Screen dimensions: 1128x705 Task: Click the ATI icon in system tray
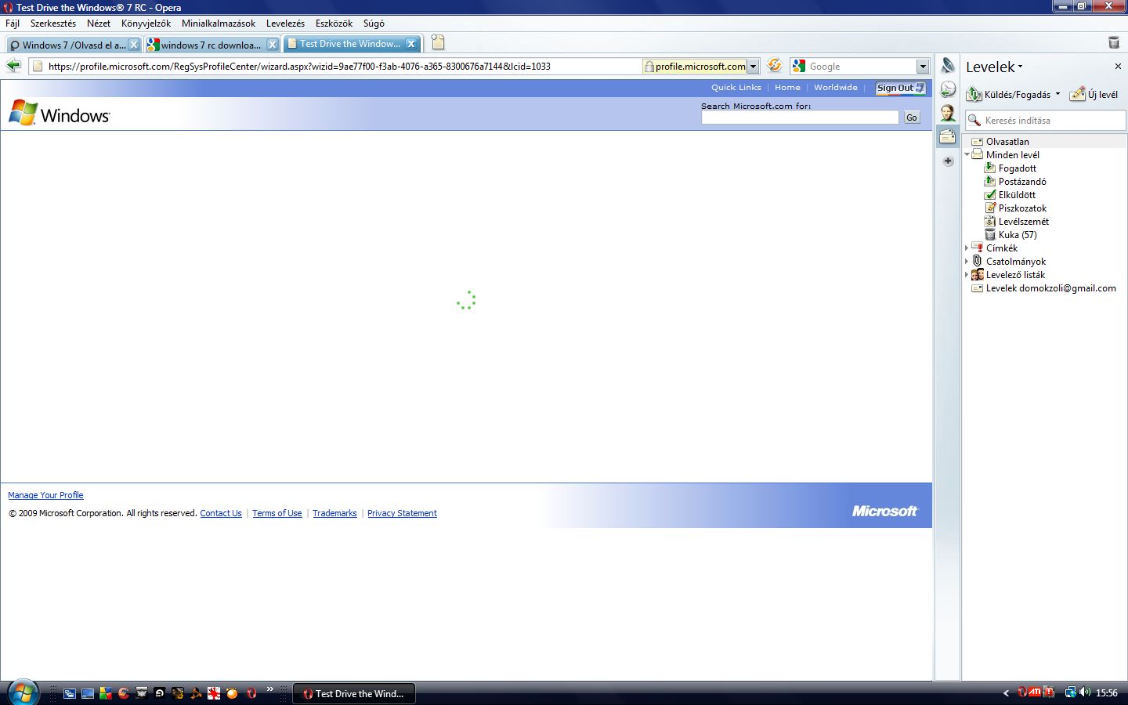1036,692
